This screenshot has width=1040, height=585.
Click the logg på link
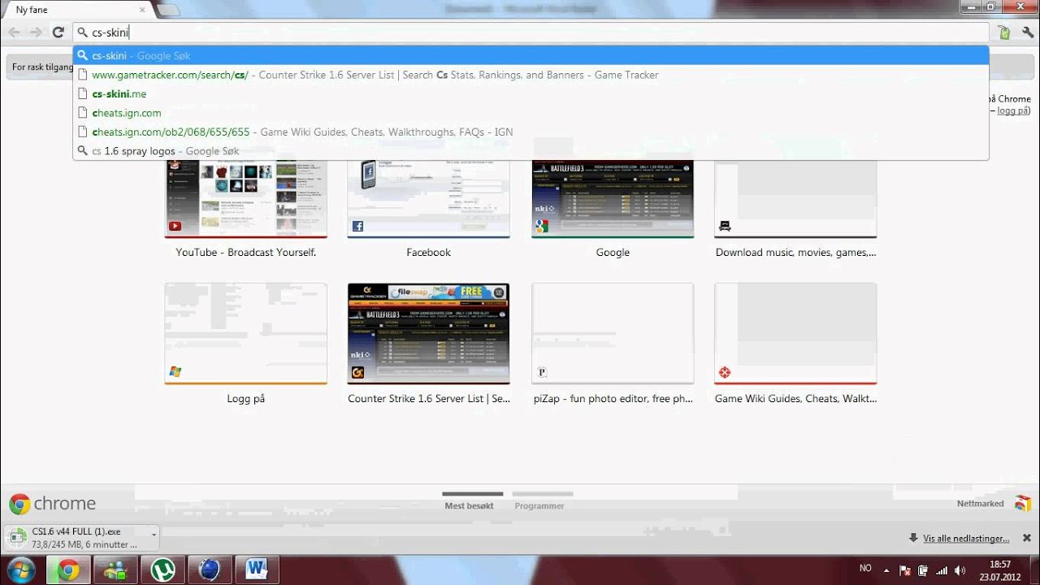1012,110
